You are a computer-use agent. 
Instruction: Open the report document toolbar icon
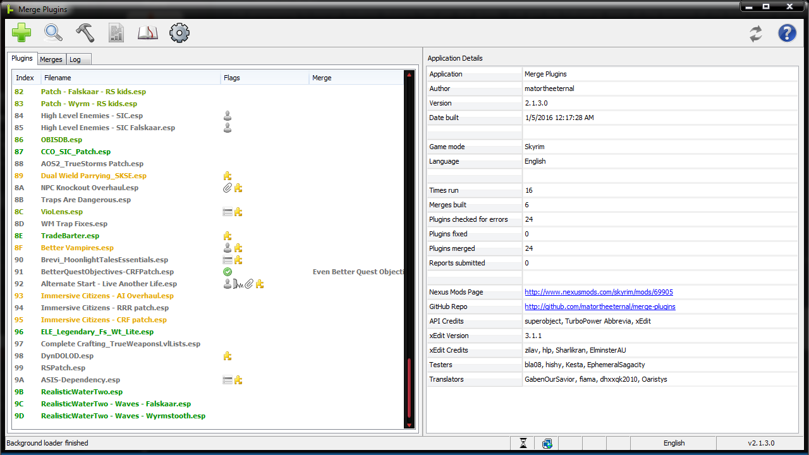(x=116, y=33)
